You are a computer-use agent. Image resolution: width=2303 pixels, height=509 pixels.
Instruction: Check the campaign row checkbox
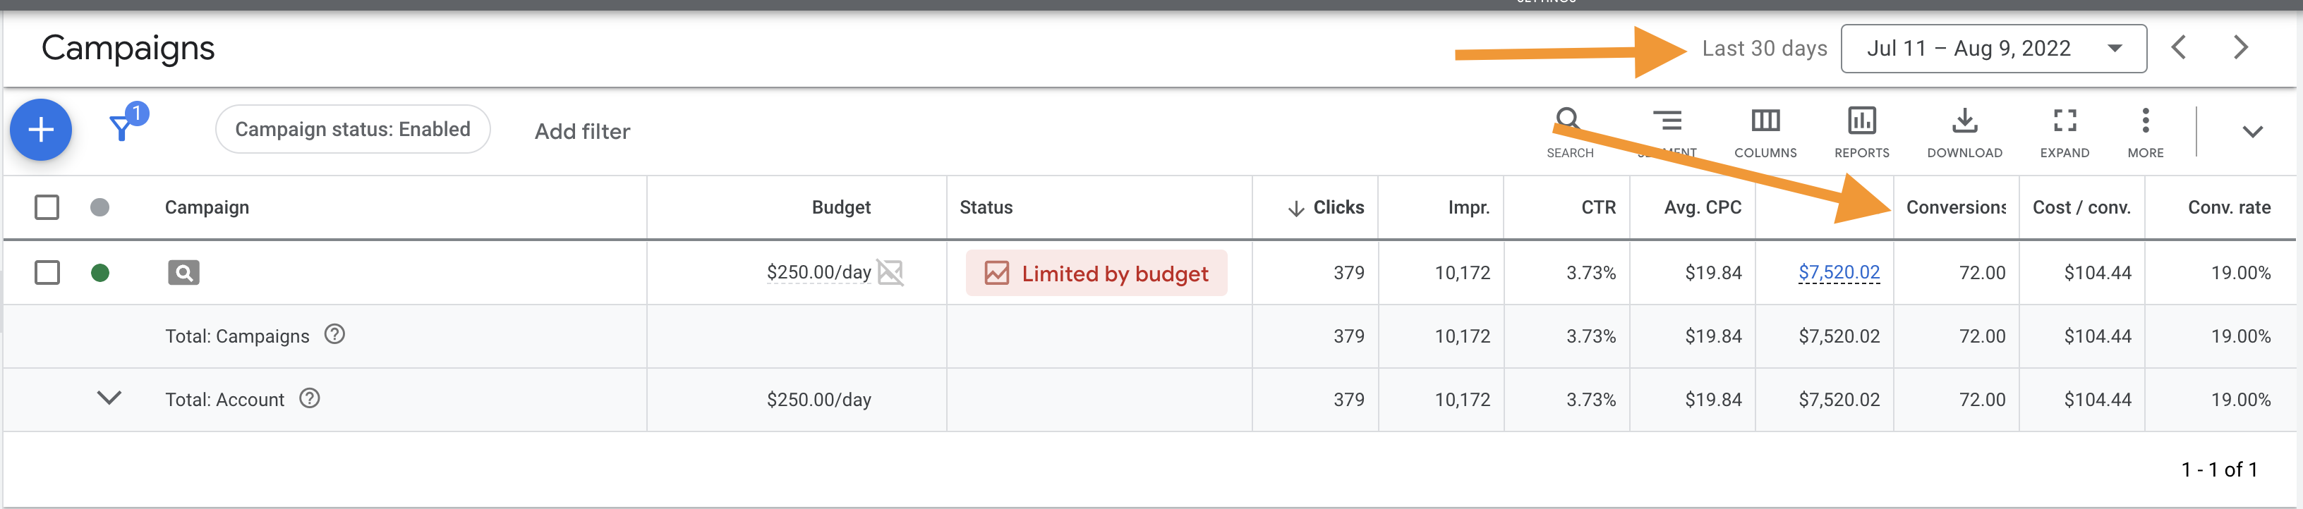pos(47,272)
